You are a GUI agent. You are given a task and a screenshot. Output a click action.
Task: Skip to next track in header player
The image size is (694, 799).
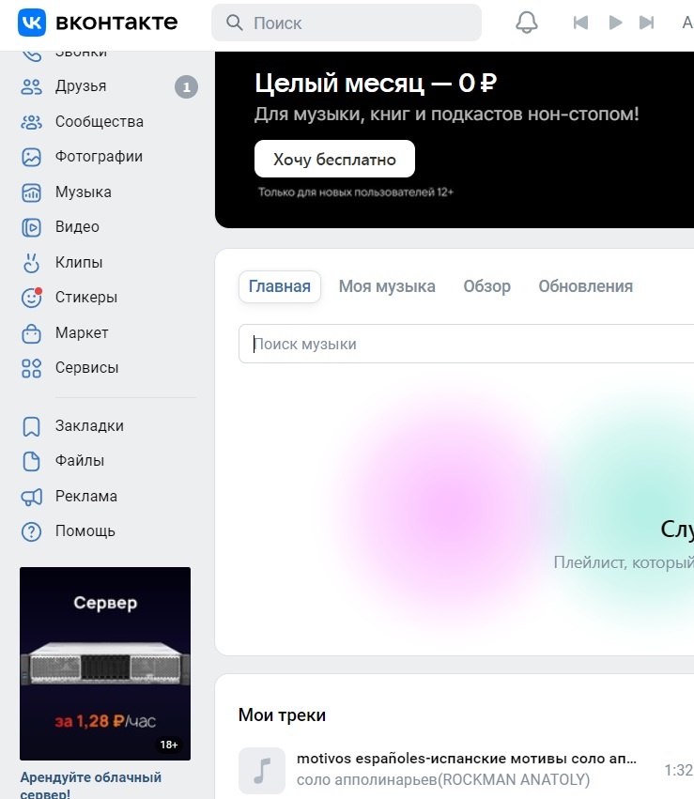click(647, 23)
